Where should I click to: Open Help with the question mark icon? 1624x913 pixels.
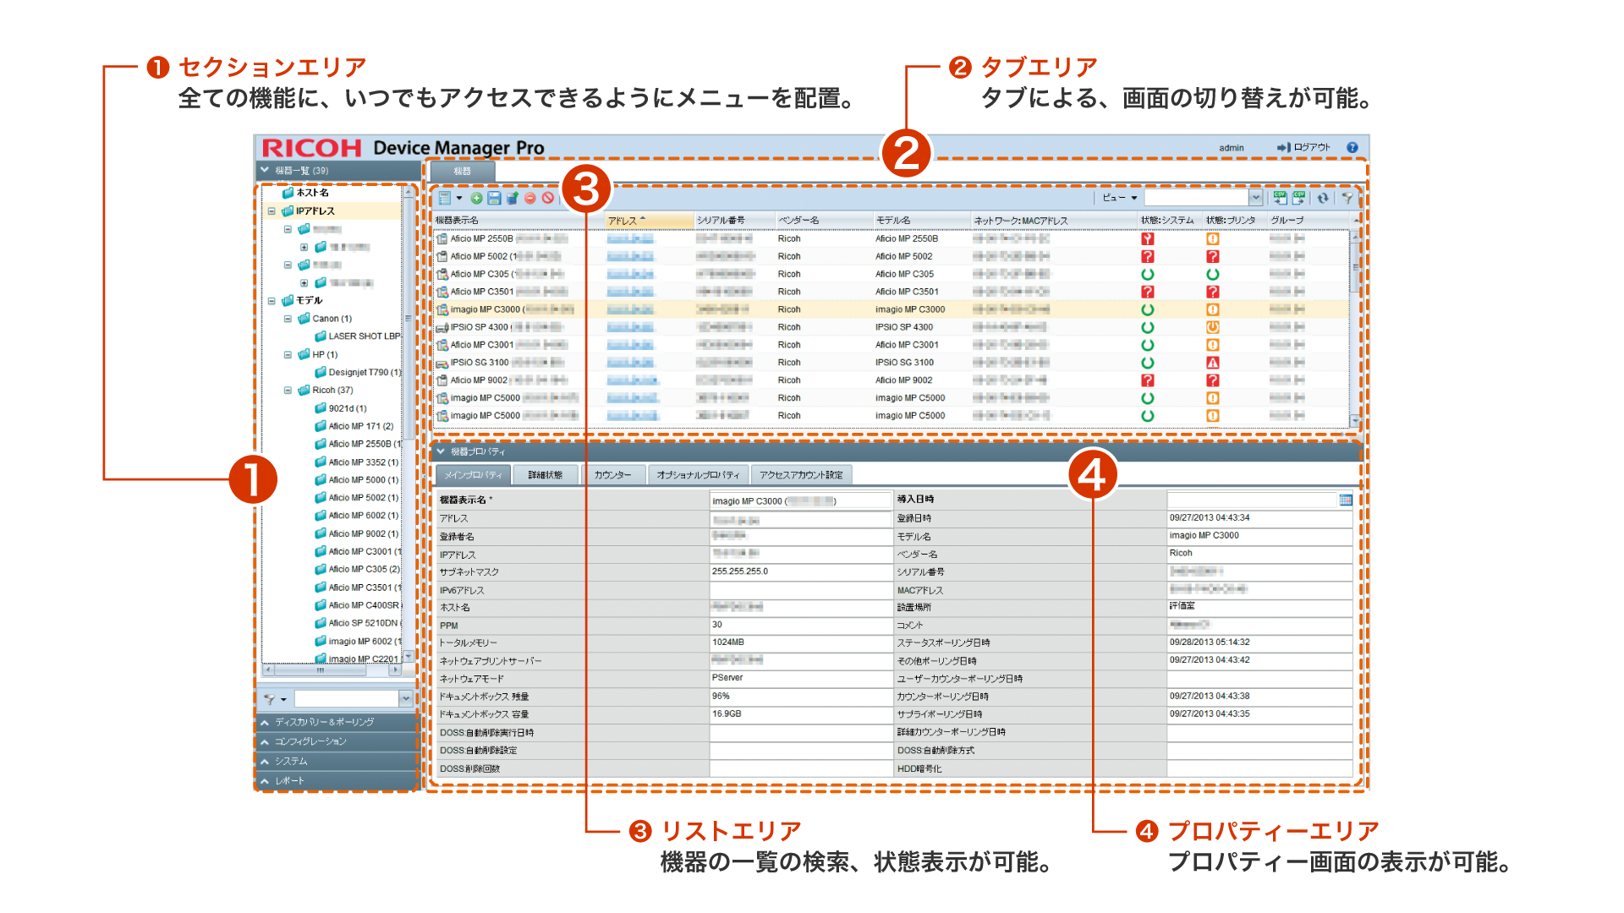pos(1352,147)
